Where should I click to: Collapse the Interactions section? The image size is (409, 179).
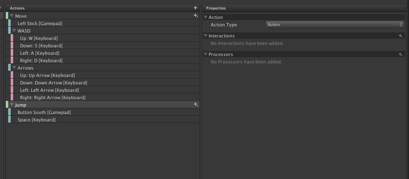coord(206,36)
